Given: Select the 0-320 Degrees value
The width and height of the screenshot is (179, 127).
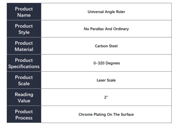Looking at the screenshot, I should pos(107,63).
